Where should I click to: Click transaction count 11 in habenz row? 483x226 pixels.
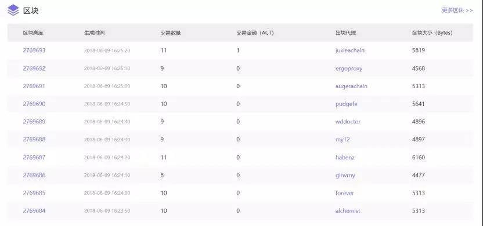163,158
